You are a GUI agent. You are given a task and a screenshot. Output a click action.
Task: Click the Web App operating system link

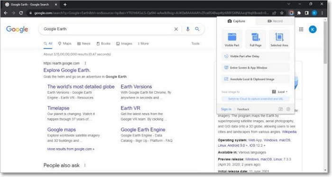pos(255,140)
